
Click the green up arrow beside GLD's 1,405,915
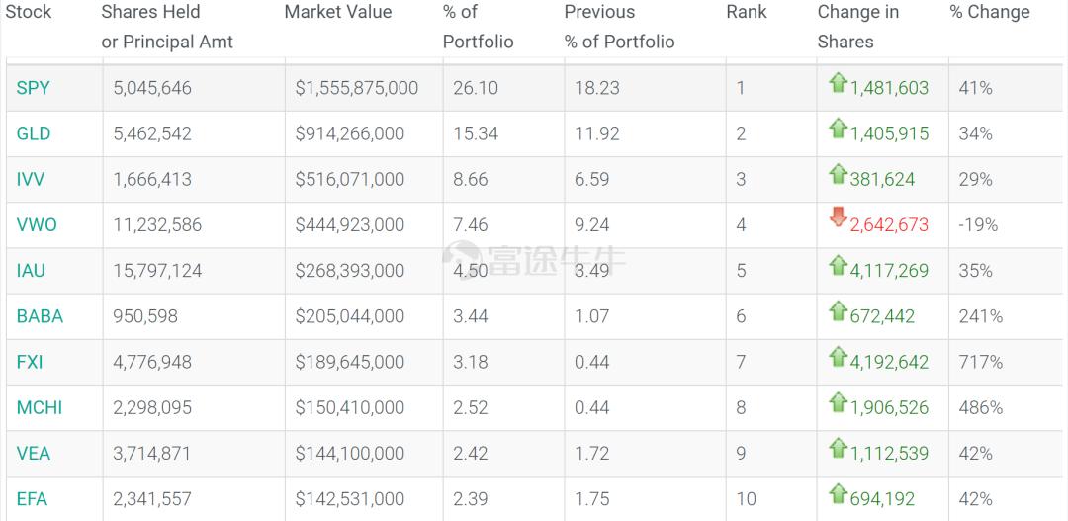(x=839, y=129)
